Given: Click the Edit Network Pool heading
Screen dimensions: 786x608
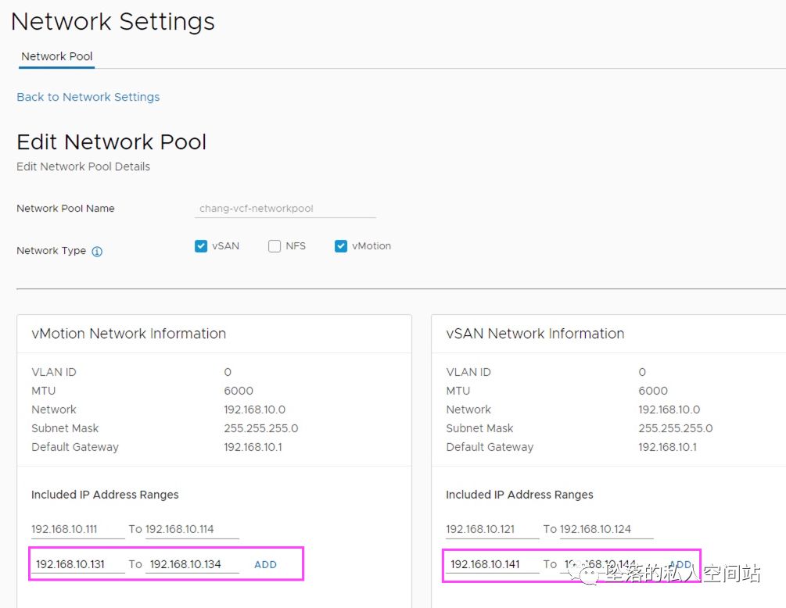Looking at the screenshot, I should [x=111, y=142].
